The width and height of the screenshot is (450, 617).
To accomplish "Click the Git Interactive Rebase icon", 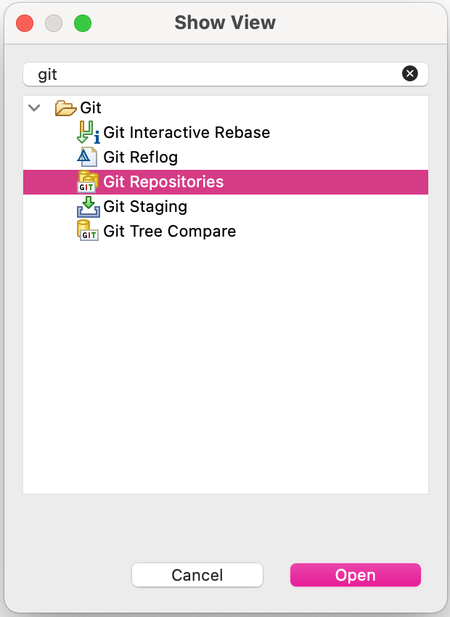I will click(x=88, y=132).
